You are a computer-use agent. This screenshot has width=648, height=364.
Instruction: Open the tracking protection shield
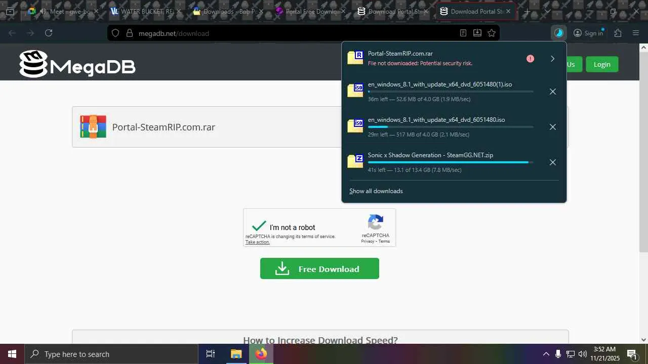[115, 33]
